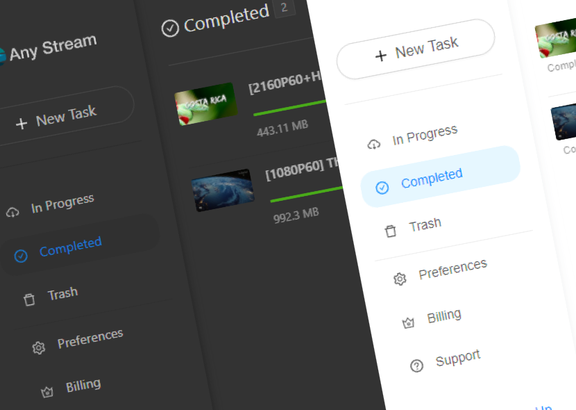Open Trash in dark sidebar
The image size is (576, 410).
point(63,294)
